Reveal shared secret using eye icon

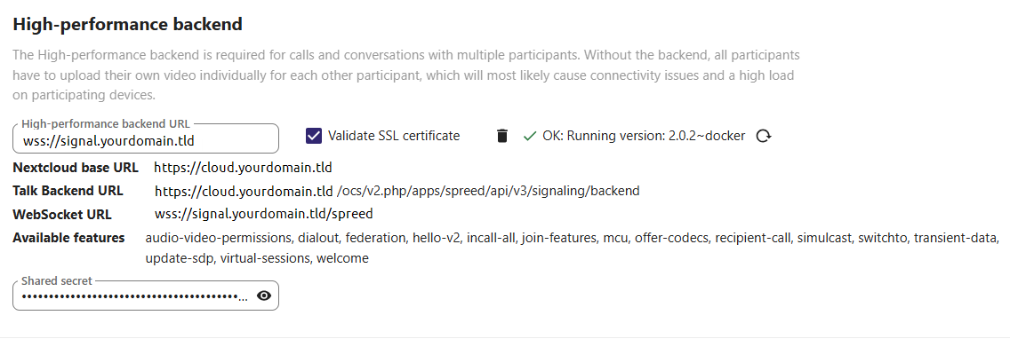point(264,296)
